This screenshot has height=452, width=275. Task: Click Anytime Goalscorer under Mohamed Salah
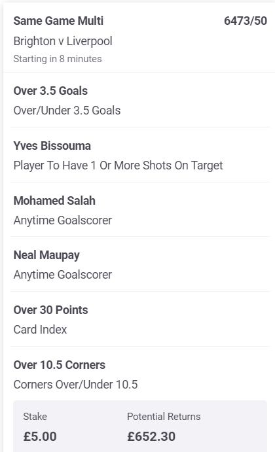point(63,220)
